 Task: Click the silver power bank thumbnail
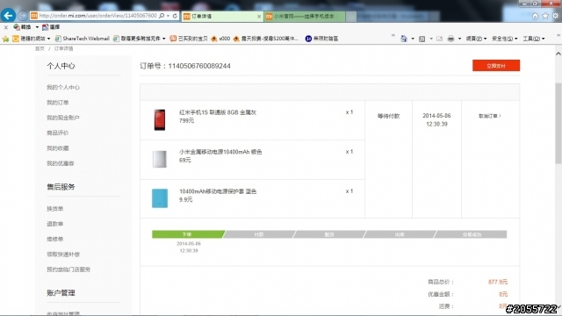160,159
